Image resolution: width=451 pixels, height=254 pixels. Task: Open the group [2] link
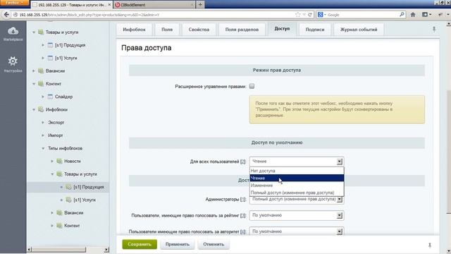(x=243, y=162)
